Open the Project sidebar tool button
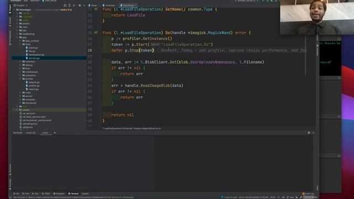This screenshot has height=199, width=354. point(10,9)
